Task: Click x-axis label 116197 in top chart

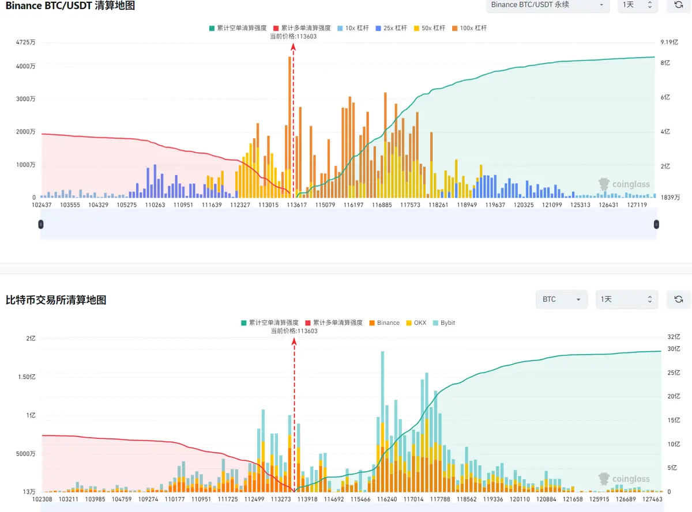Action: point(353,205)
